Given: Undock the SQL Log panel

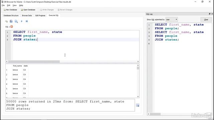Looking at the screenshot, I should tap(210, 14).
